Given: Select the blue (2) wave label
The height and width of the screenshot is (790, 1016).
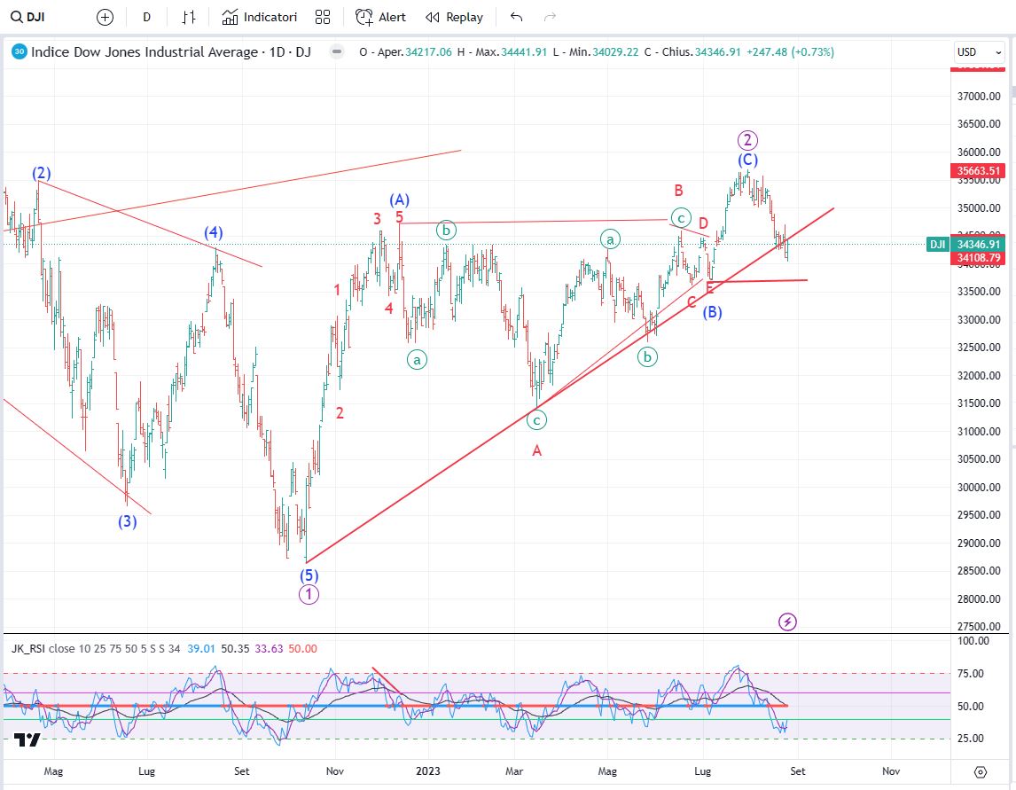Looking at the screenshot, I should 42,173.
